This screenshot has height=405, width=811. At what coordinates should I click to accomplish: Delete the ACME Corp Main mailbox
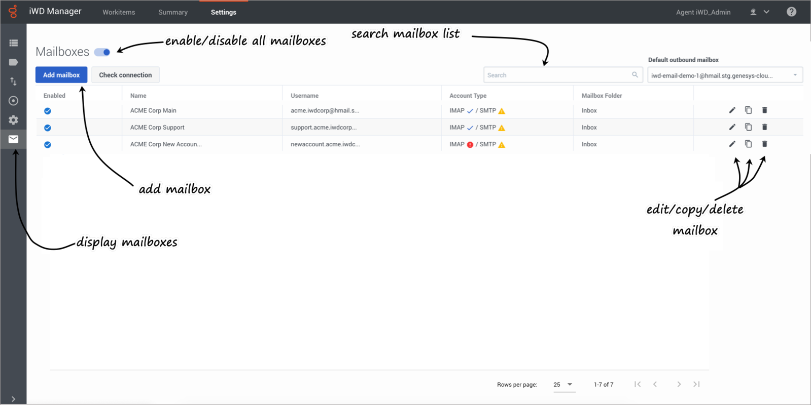[x=764, y=110]
